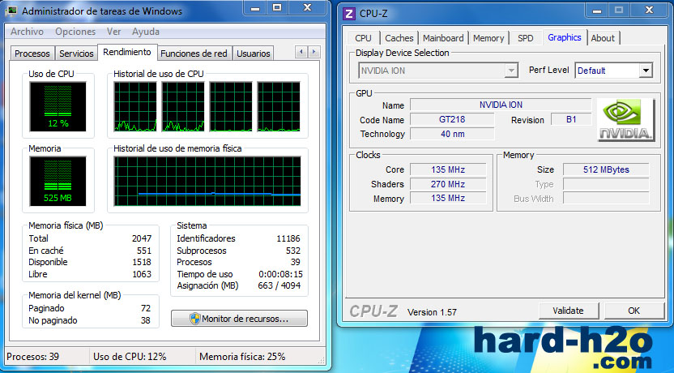Switch to the Procesos tab
The width and height of the screenshot is (674, 373).
tap(32, 54)
